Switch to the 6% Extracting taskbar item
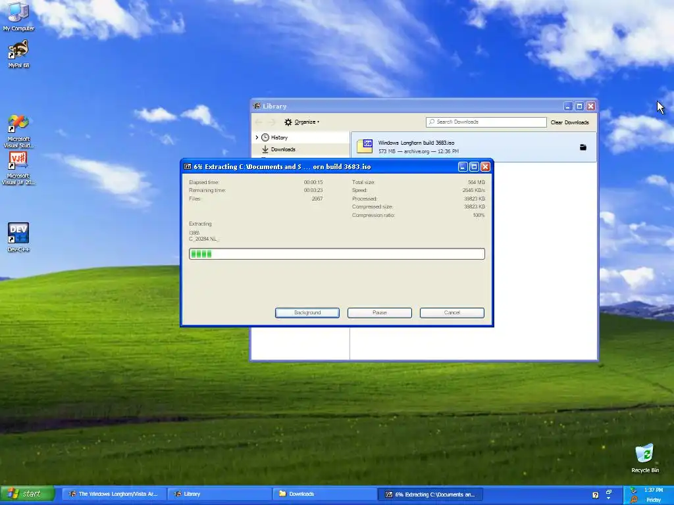Image resolution: width=674 pixels, height=505 pixels. pos(430,494)
